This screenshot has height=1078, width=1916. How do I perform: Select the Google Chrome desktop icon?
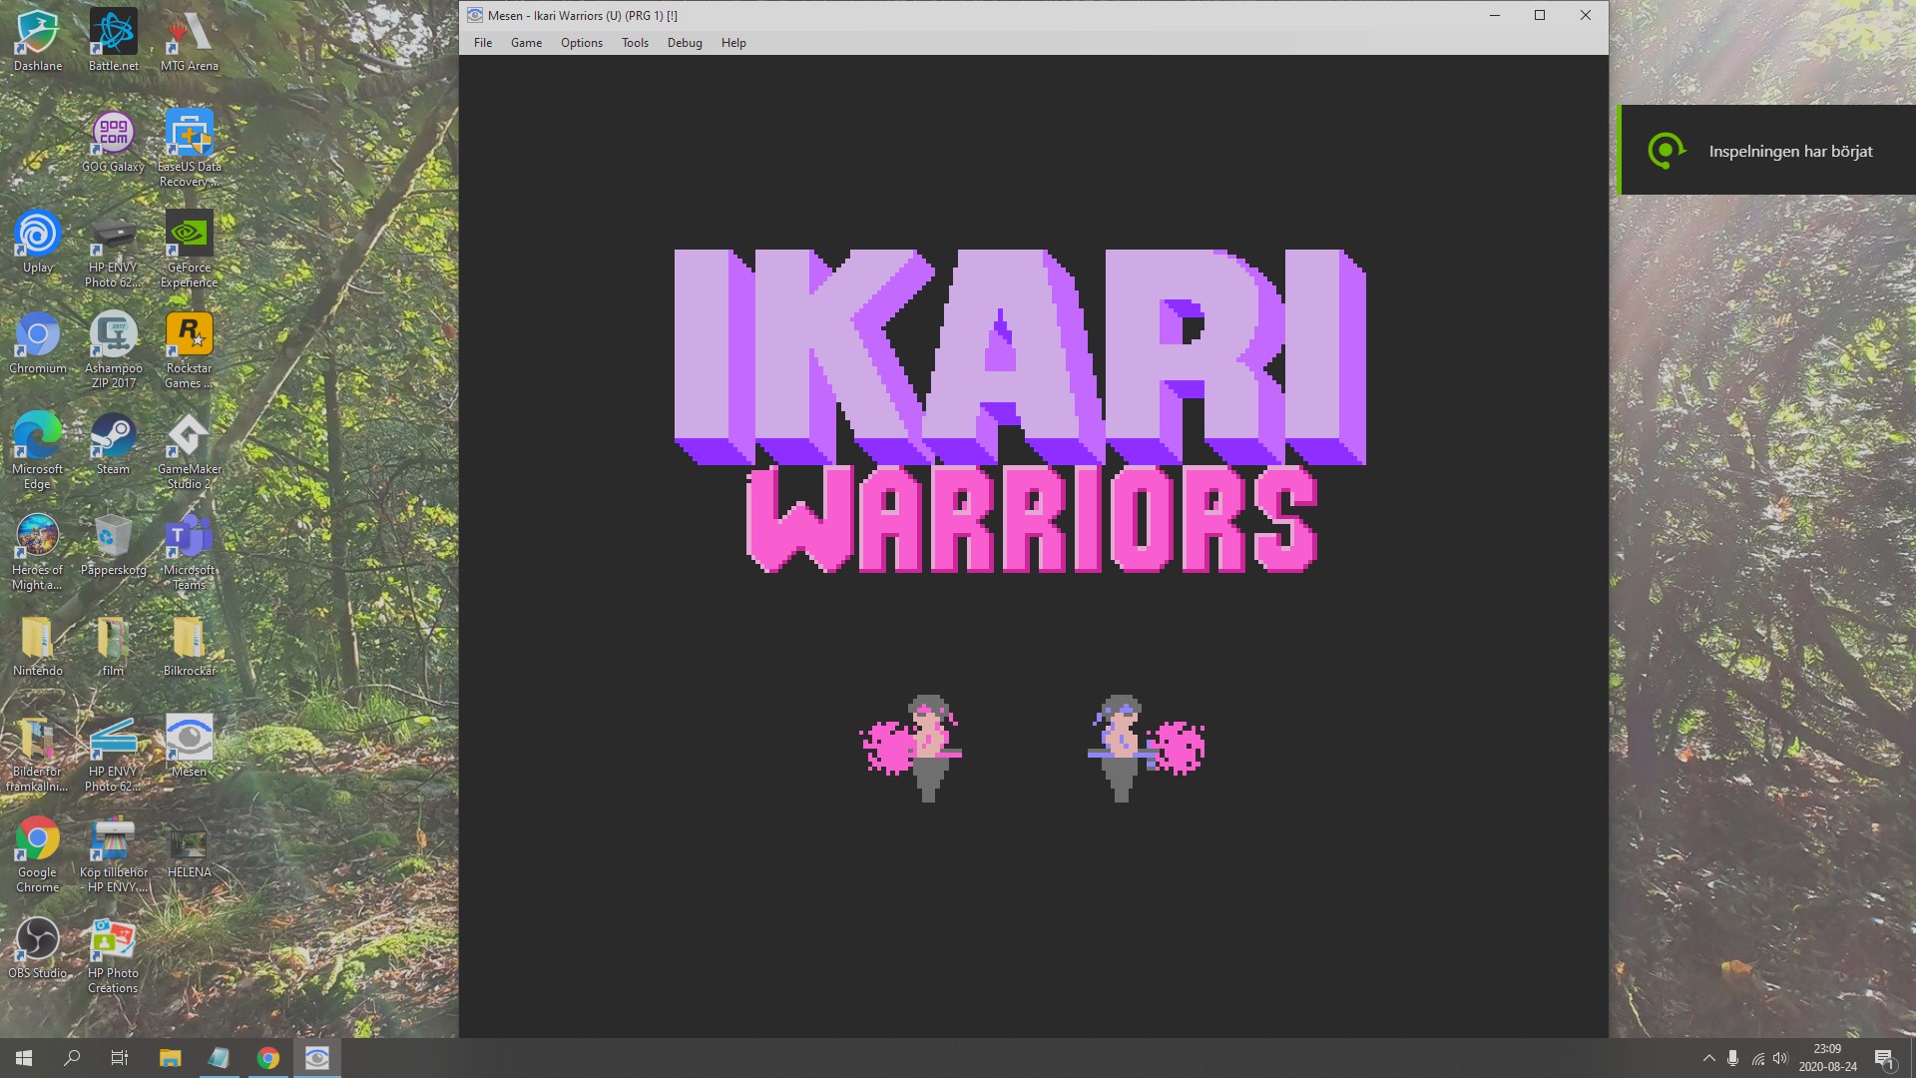tap(38, 854)
